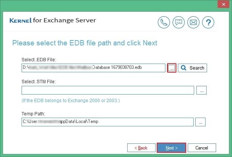This screenshot has width=232, height=157.
Task: Browse for the .STM file
Action: click(201, 90)
